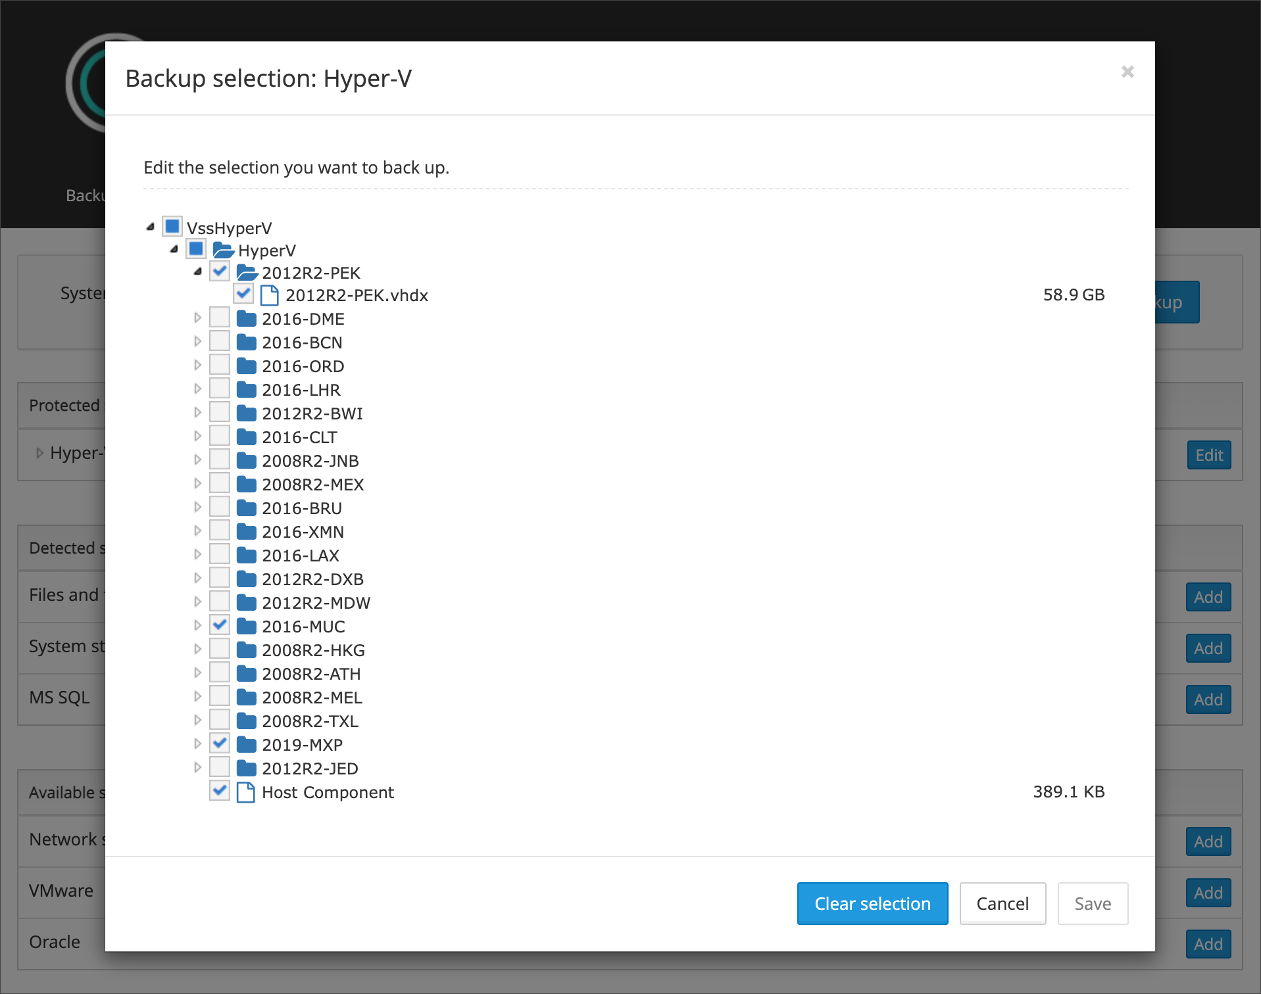
Task: Click the Cancel button
Action: tap(1002, 903)
